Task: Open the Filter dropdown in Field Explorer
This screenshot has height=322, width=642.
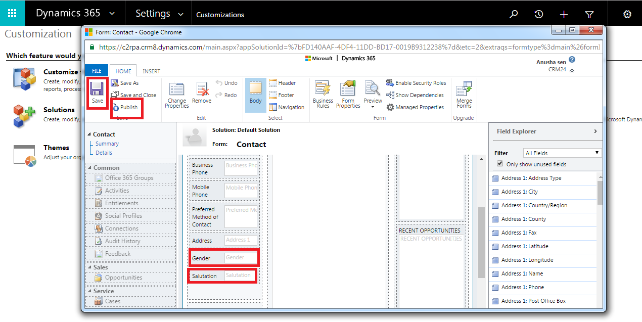Action: 562,153
